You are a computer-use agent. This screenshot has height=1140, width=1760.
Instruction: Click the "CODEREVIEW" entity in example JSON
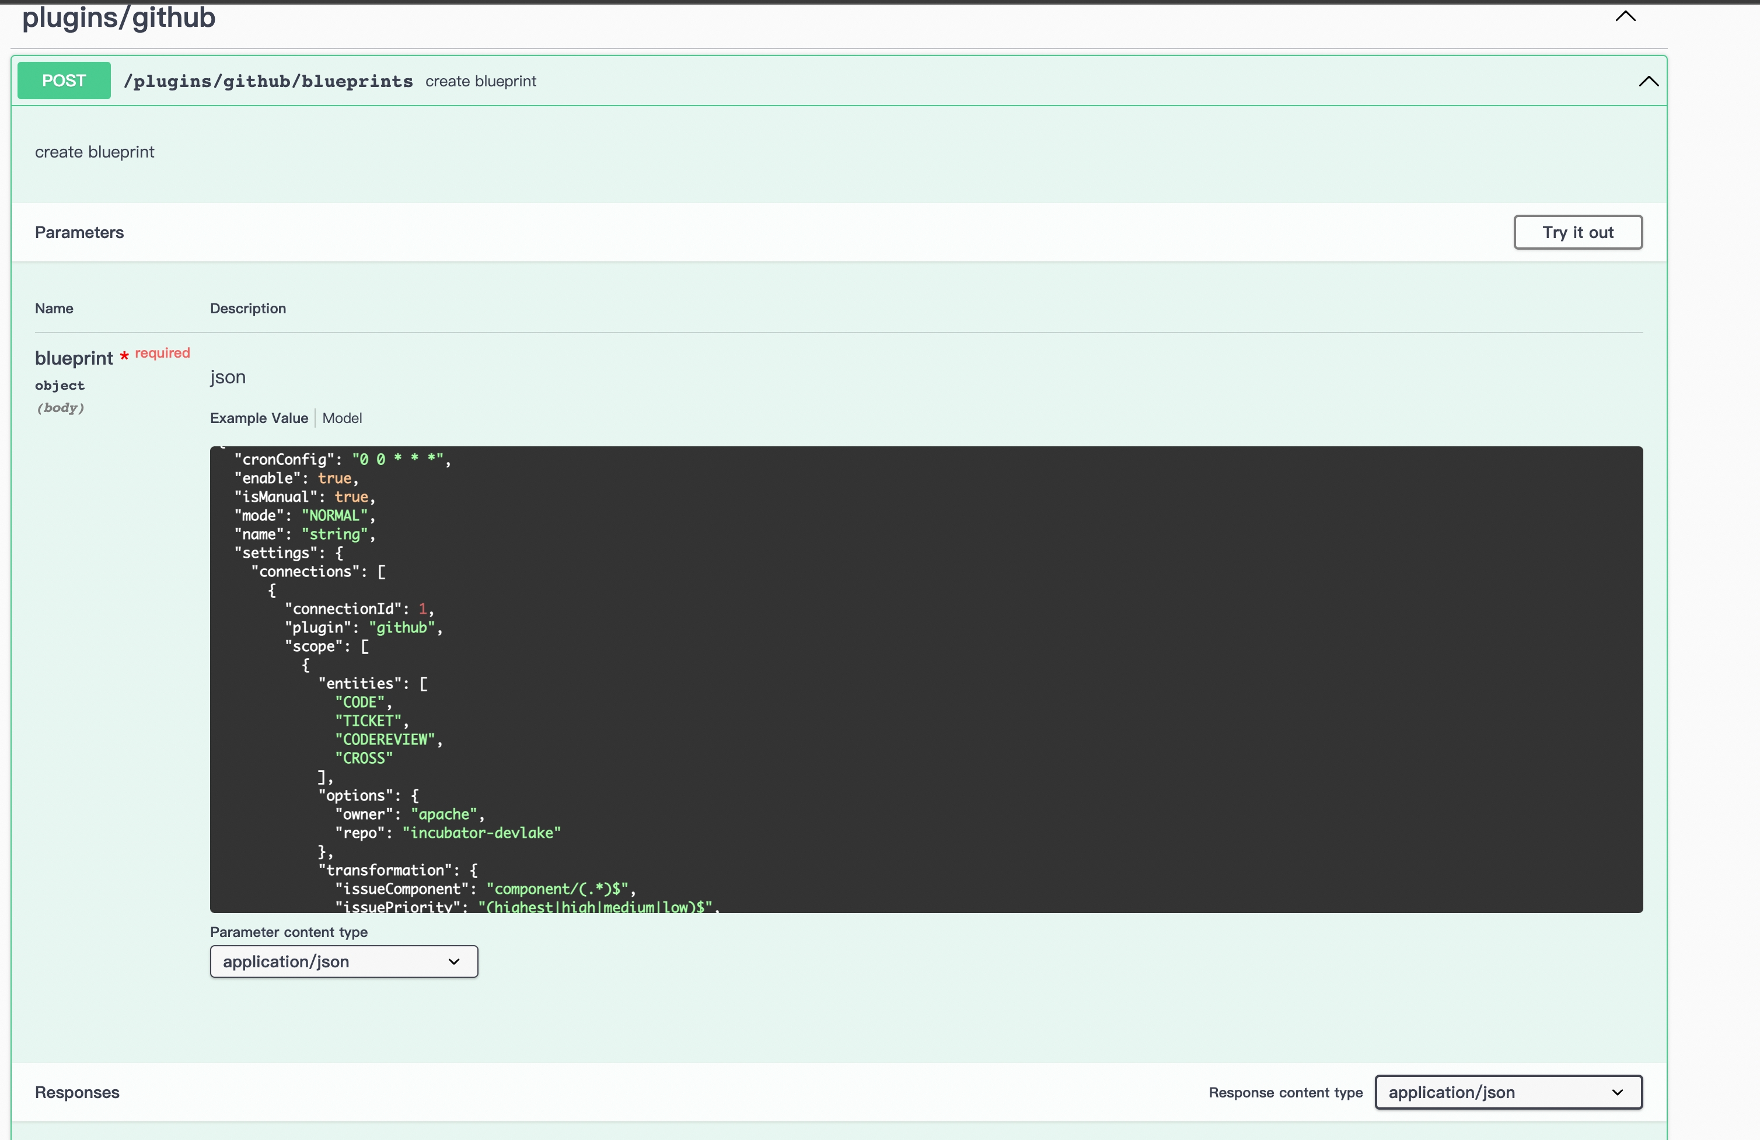point(385,739)
